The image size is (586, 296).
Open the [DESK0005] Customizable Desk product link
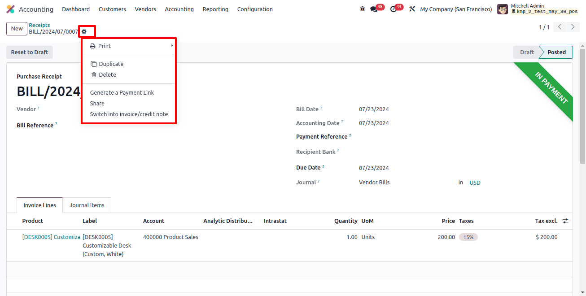coord(51,237)
